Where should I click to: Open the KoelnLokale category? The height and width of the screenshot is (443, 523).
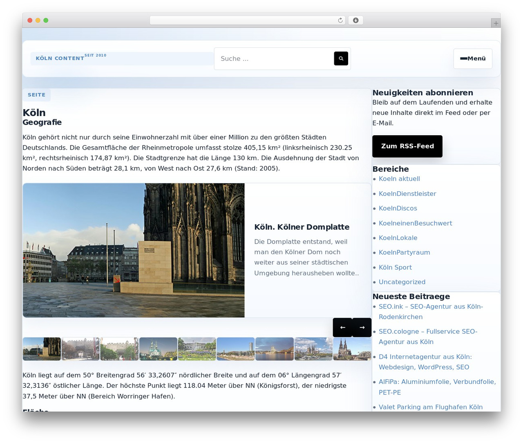coord(398,238)
